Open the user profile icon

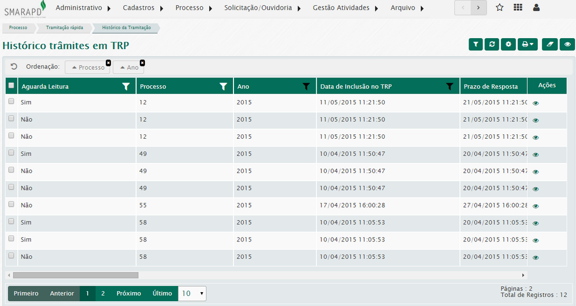[x=536, y=7]
